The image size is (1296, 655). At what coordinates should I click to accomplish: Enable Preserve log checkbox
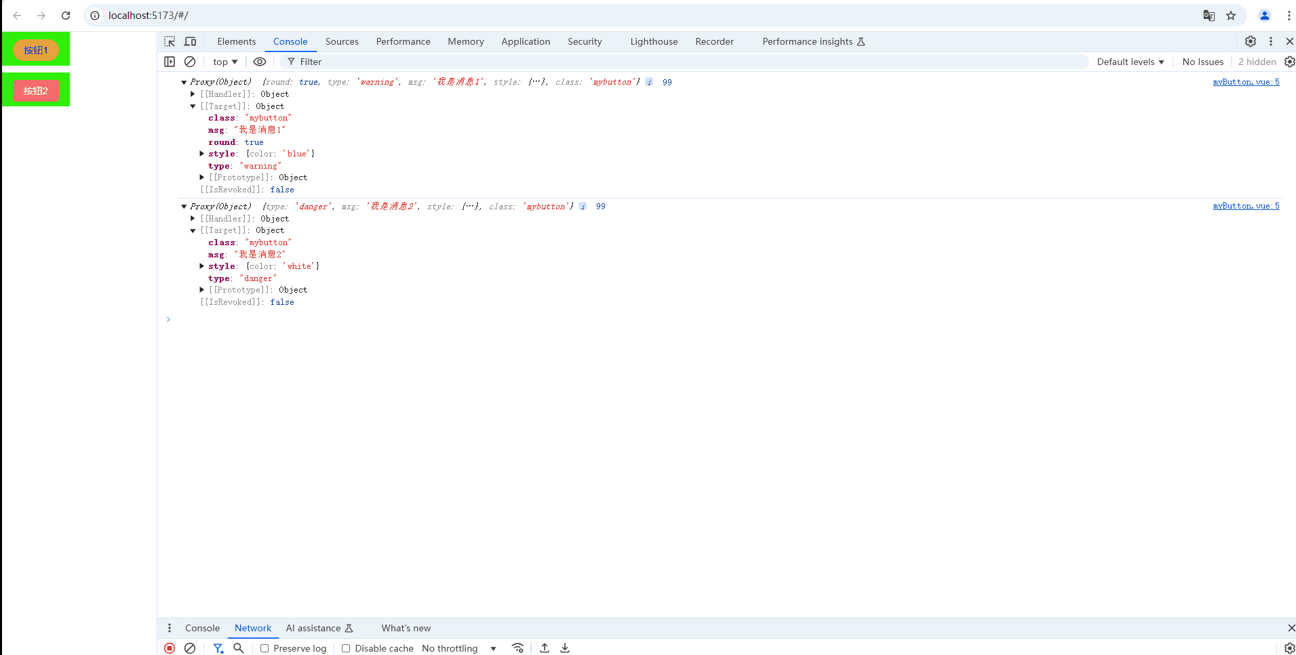pos(264,648)
